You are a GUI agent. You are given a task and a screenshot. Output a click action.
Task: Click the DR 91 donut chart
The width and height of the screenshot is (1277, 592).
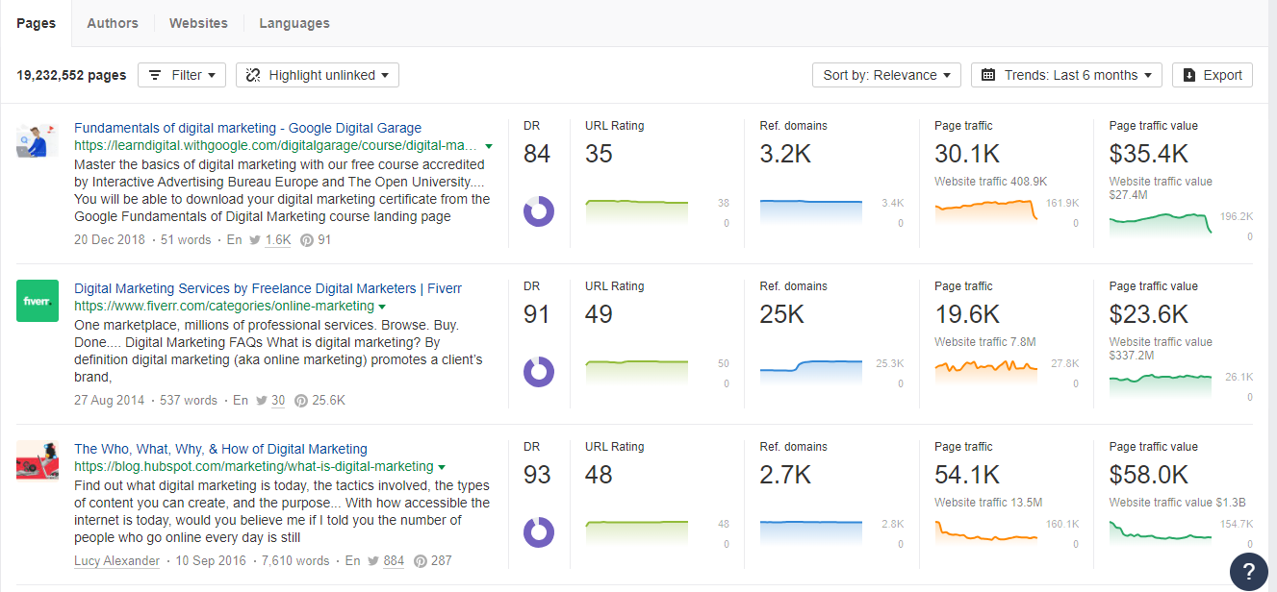click(539, 373)
